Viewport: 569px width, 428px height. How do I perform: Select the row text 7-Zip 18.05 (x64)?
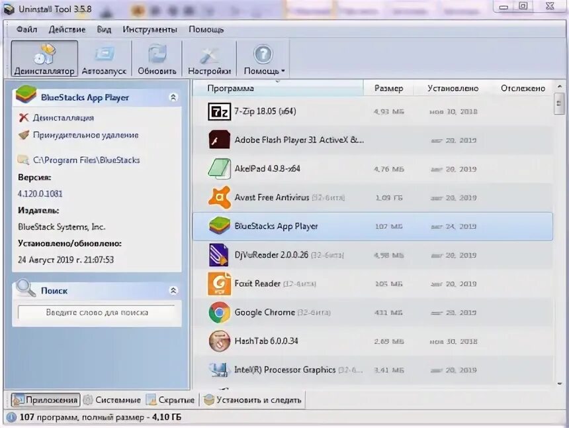point(265,111)
